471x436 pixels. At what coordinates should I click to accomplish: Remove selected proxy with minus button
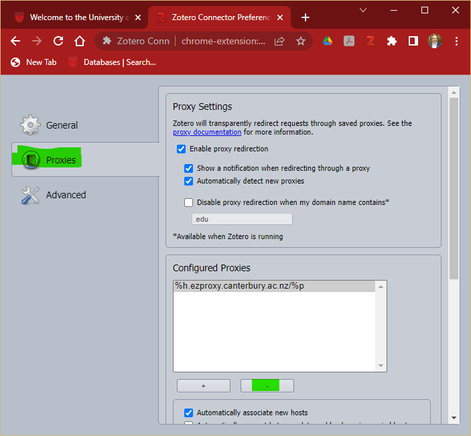coord(267,386)
